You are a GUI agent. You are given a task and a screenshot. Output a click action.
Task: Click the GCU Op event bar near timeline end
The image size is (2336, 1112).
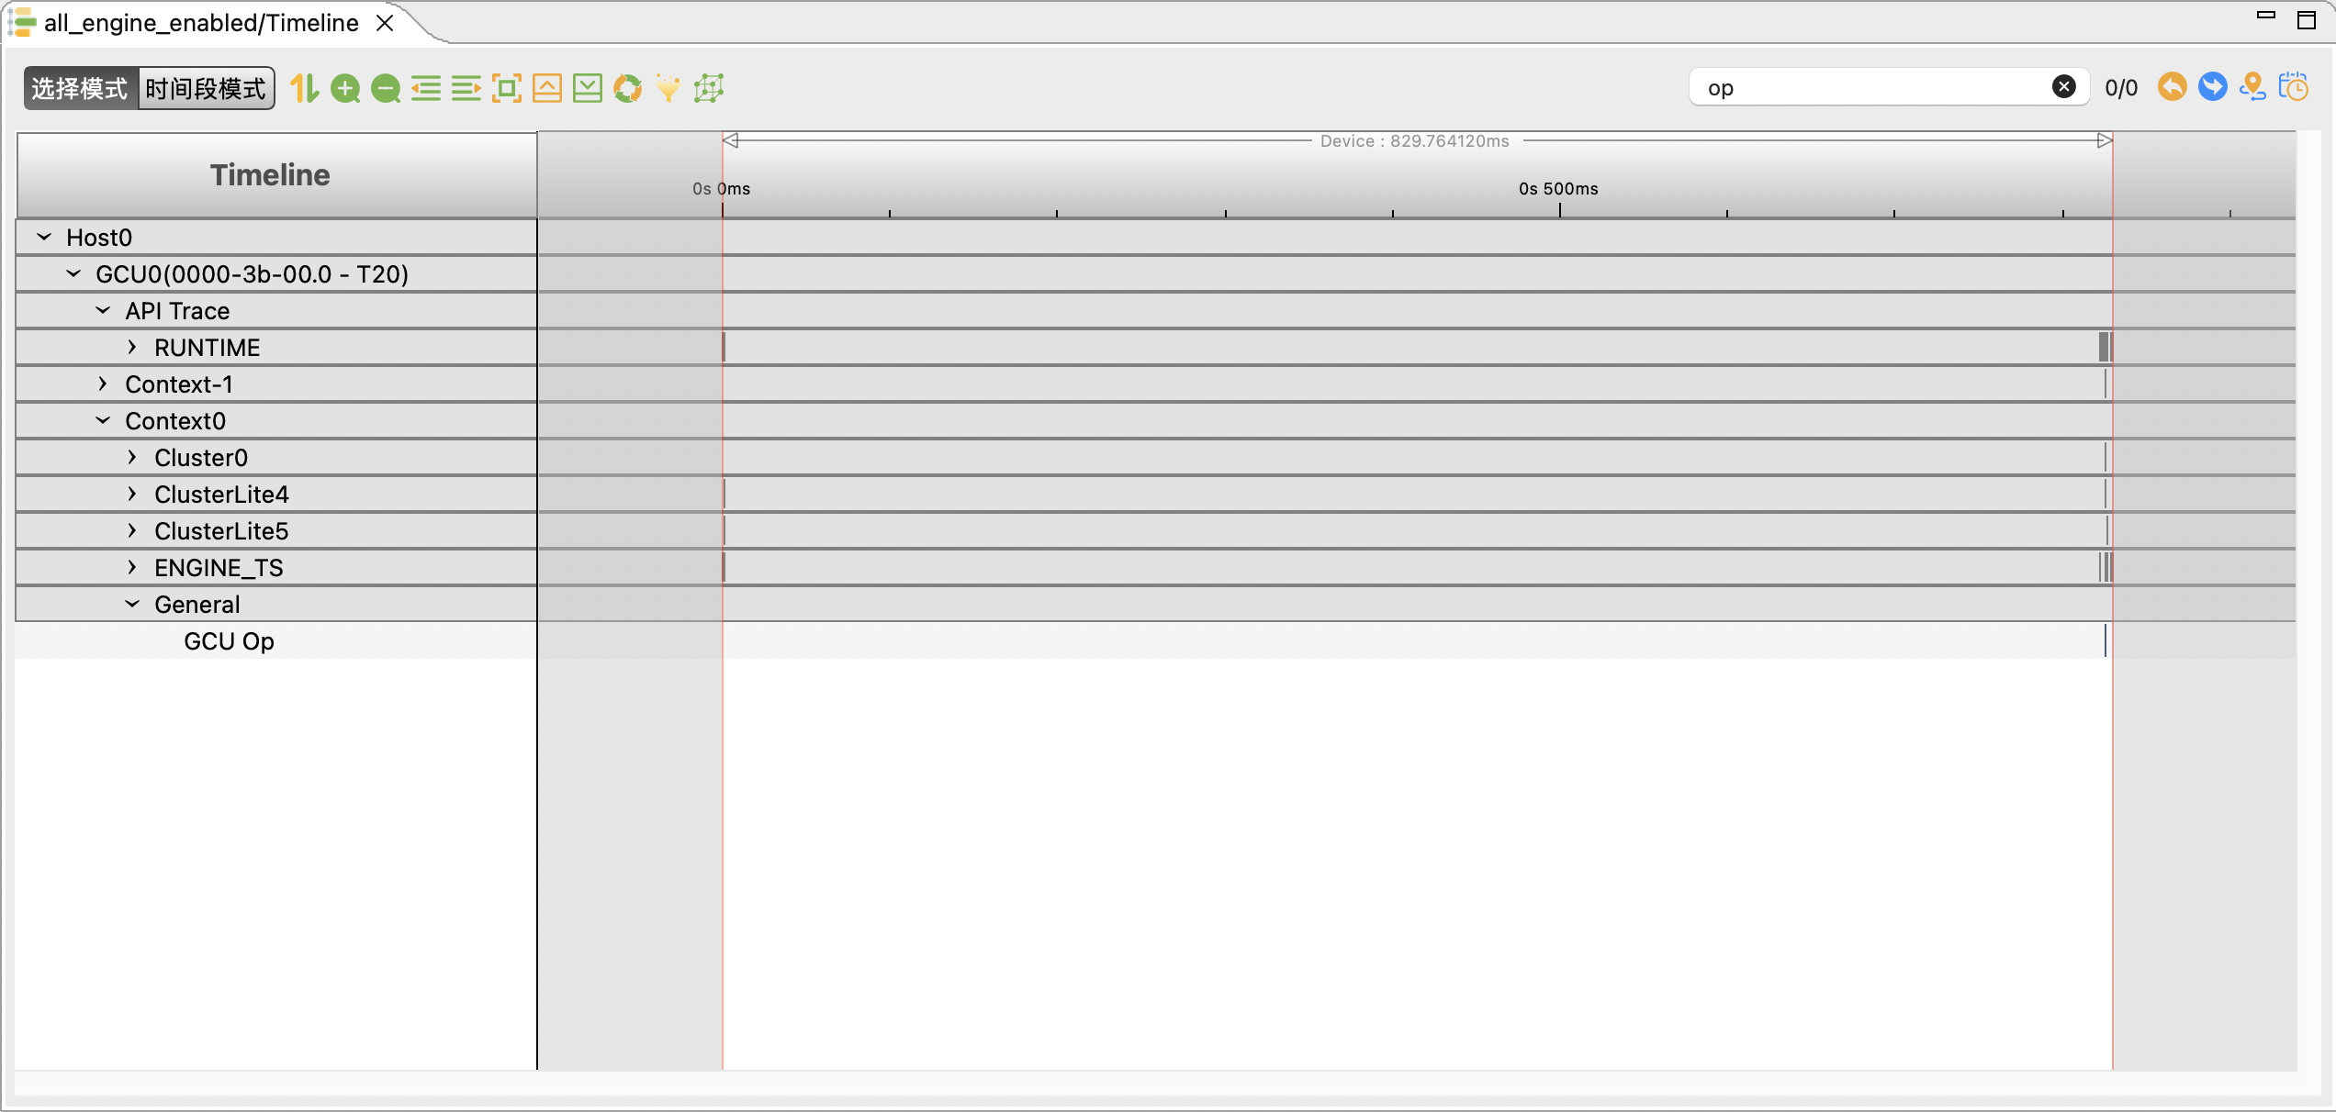click(x=2105, y=640)
